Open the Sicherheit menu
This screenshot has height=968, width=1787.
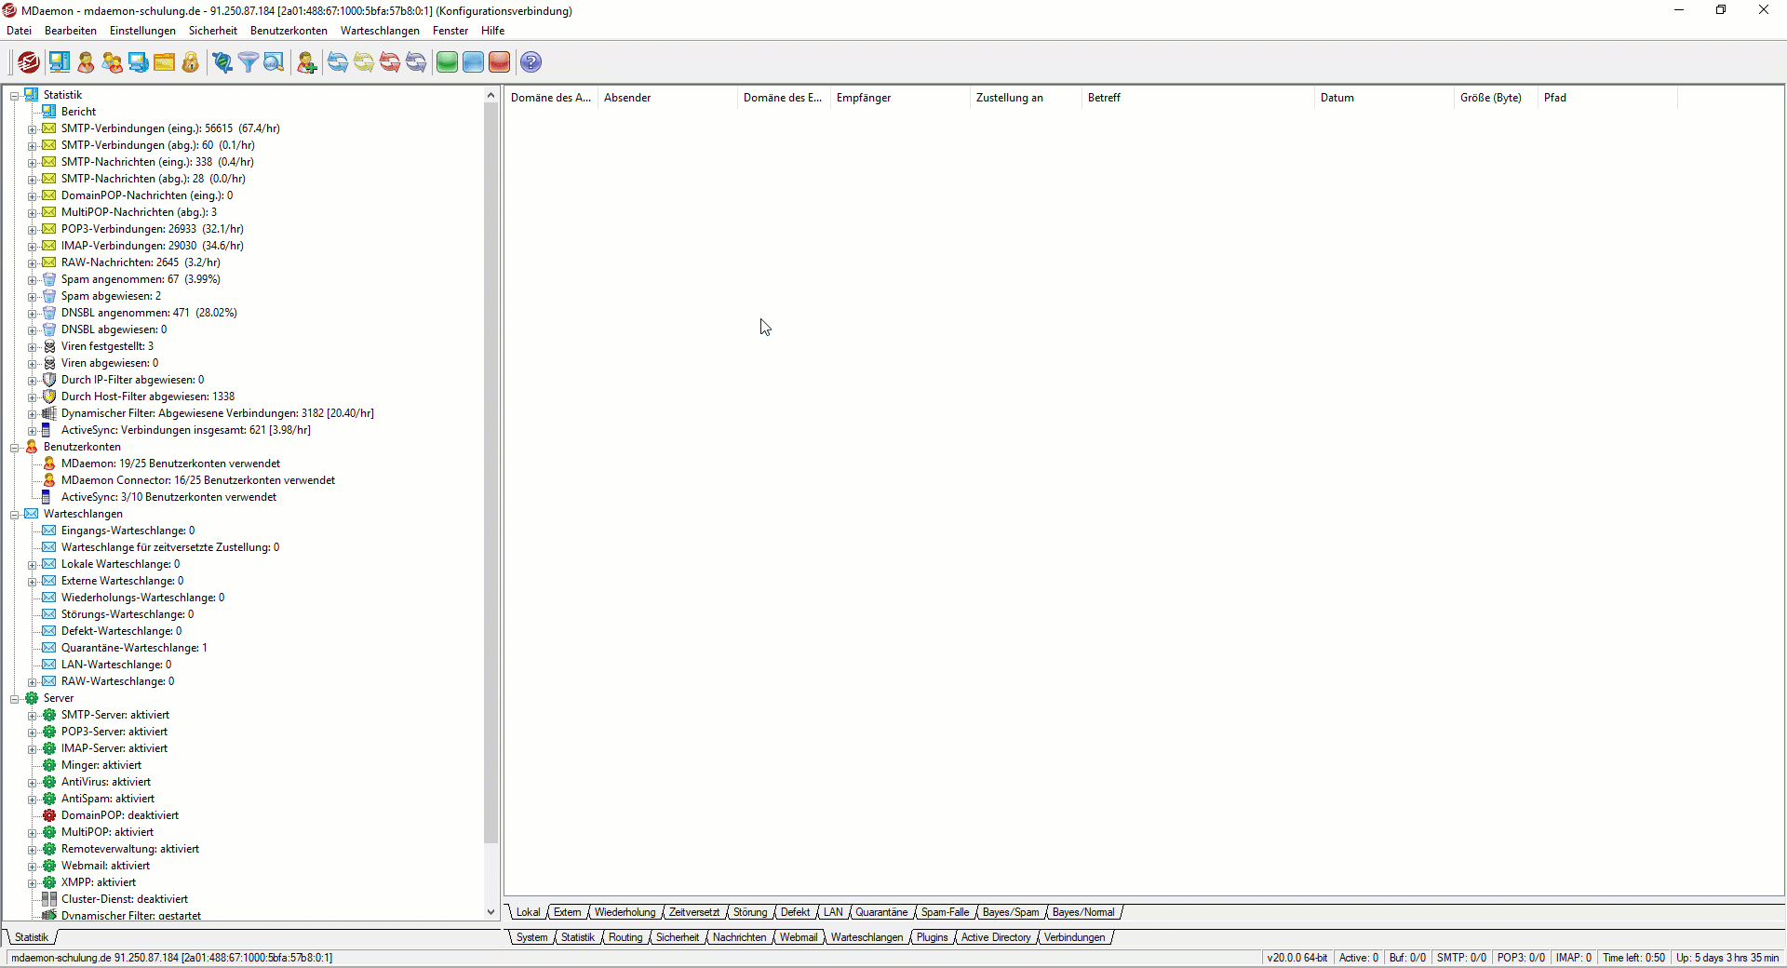pyautogui.click(x=212, y=31)
